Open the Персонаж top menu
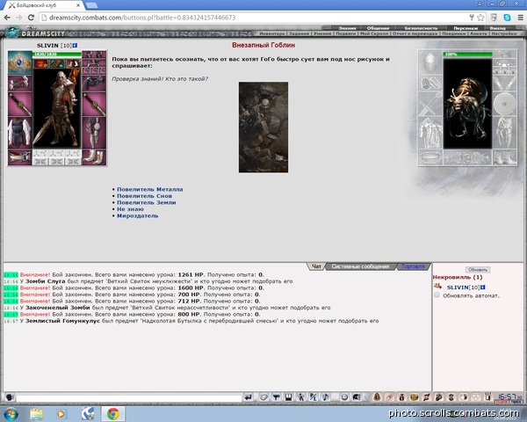The width and height of the screenshot is (527, 422). click(x=466, y=28)
